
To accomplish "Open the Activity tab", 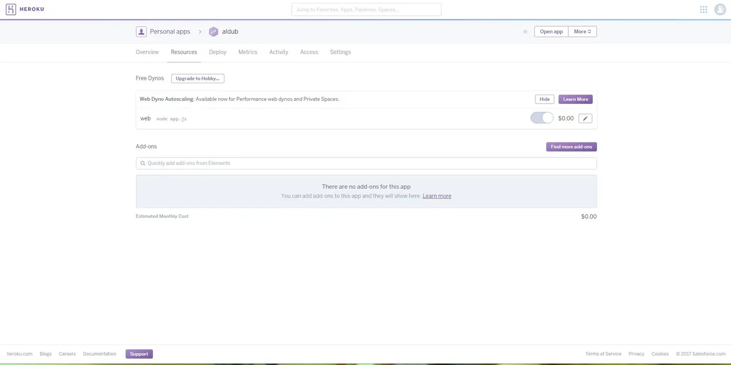I will [279, 52].
